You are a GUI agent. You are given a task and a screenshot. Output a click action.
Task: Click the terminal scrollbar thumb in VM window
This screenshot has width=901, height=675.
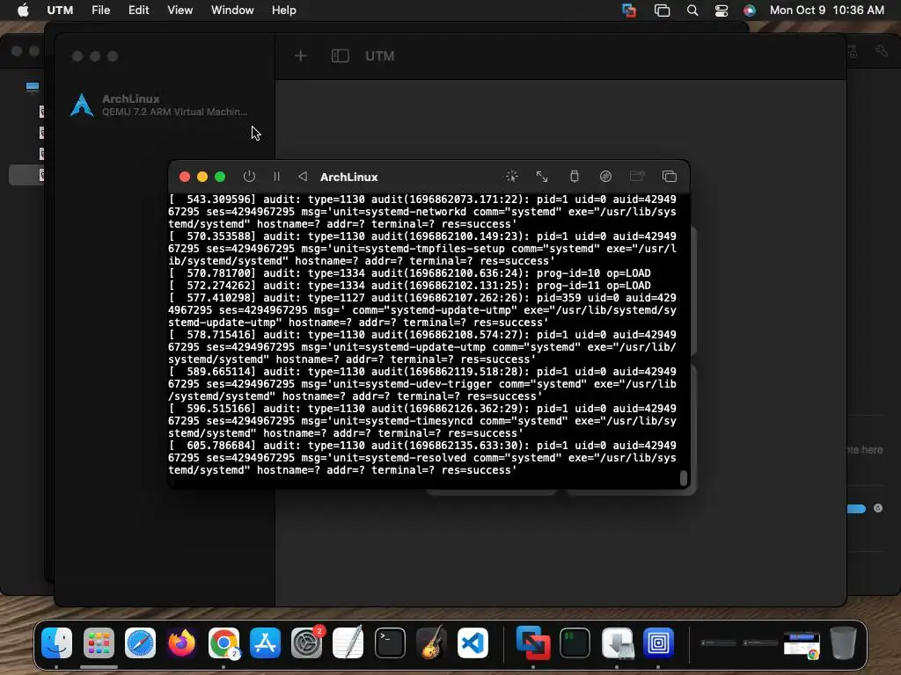click(683, 478)
